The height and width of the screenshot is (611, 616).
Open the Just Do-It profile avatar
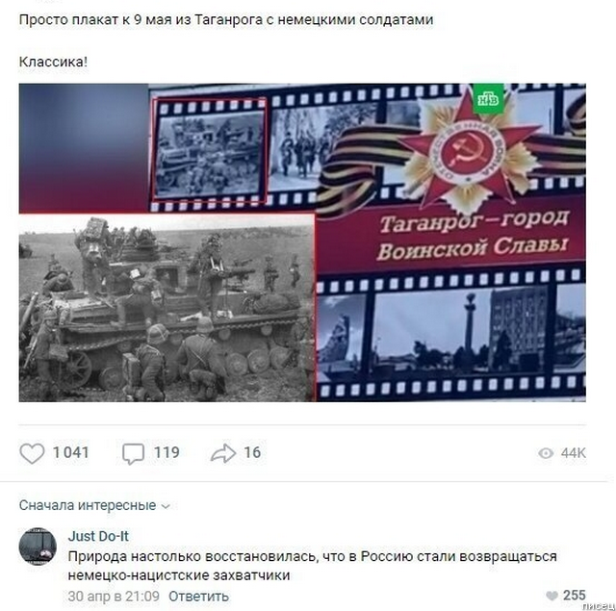pyautogui.click(x=38, y=547)
